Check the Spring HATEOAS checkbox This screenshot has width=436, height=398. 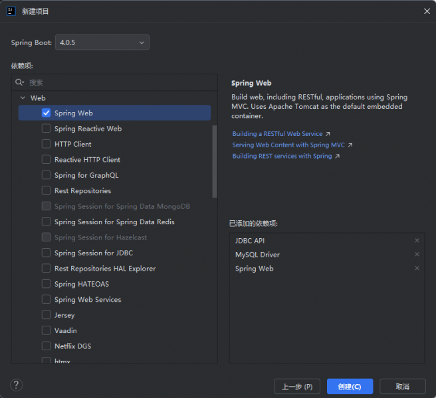[x=46, y=284]
